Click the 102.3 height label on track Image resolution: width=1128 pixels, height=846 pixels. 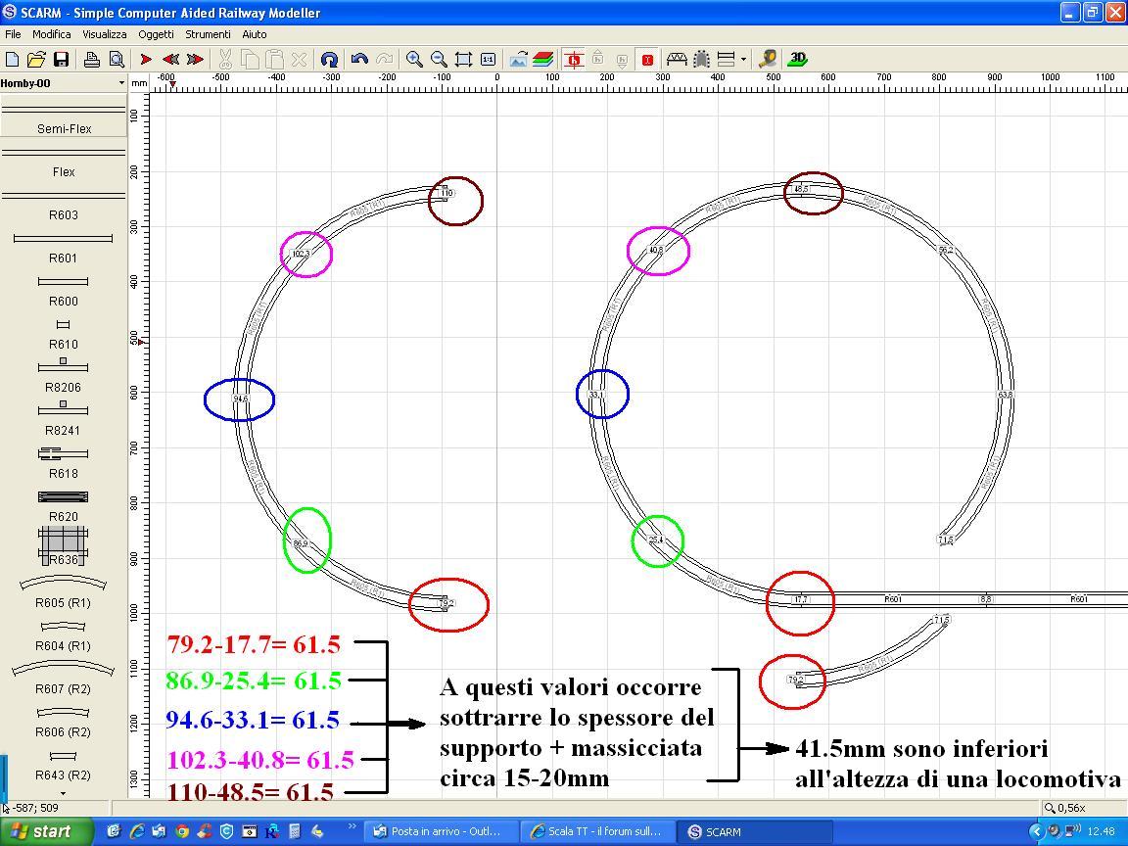point(301,254)
